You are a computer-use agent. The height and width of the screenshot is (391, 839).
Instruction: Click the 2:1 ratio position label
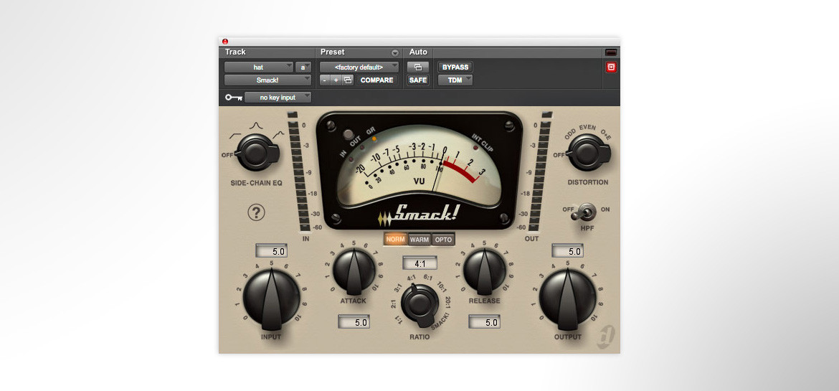(393, 303)
